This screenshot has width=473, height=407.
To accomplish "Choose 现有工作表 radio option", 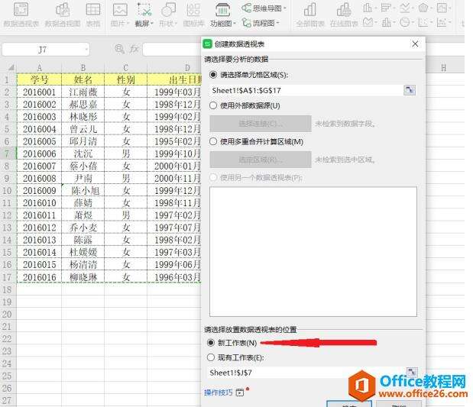I will click(212, 357).
